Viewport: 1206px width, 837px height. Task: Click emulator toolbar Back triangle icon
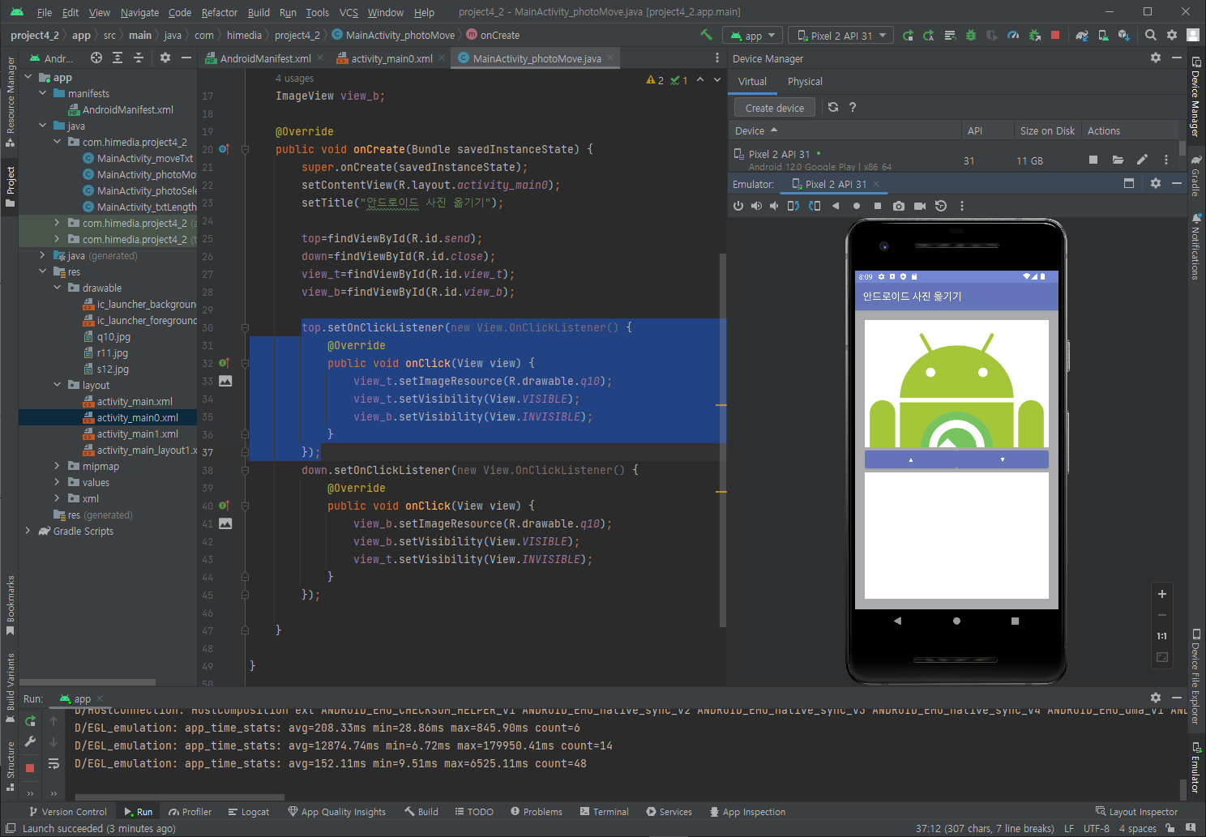click(836, 206)
